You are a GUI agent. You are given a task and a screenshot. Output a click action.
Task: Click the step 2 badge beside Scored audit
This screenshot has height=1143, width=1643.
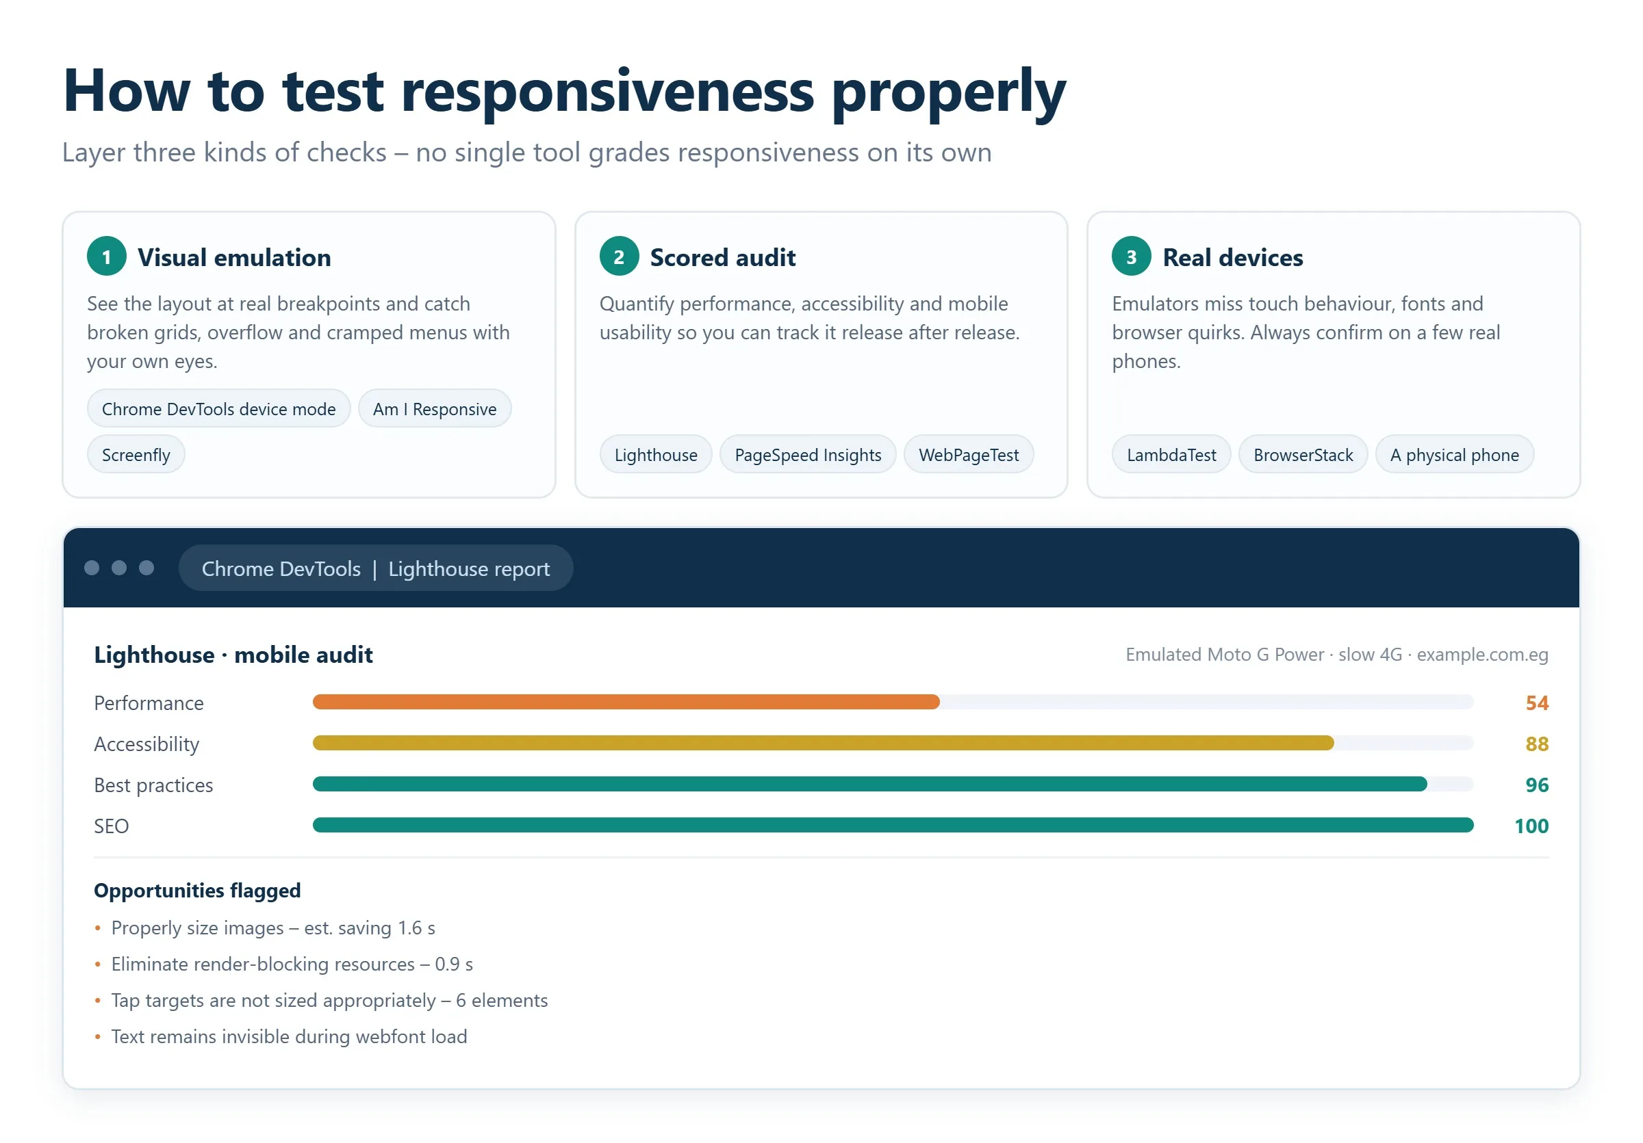pos(619,257)
